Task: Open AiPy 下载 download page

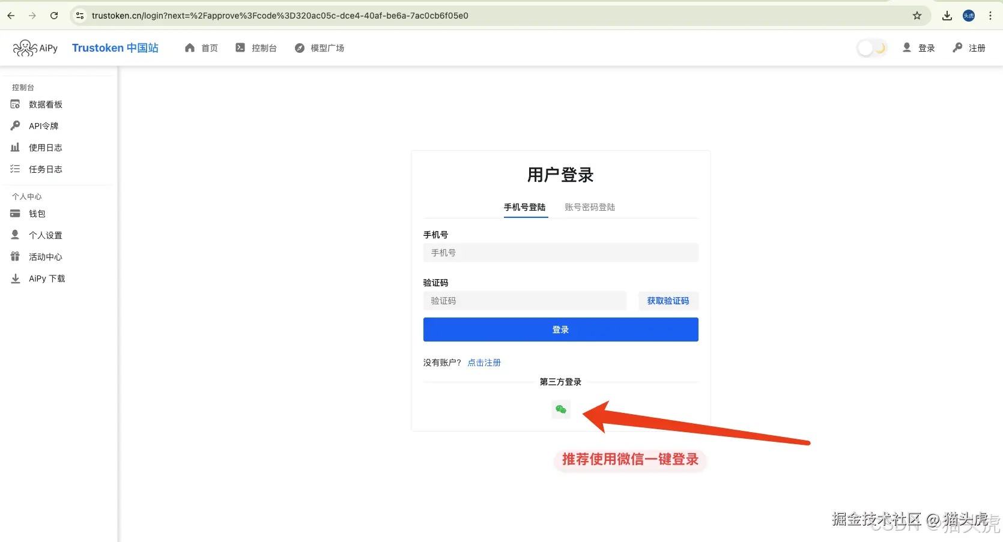Action: [x=46, y=278]
